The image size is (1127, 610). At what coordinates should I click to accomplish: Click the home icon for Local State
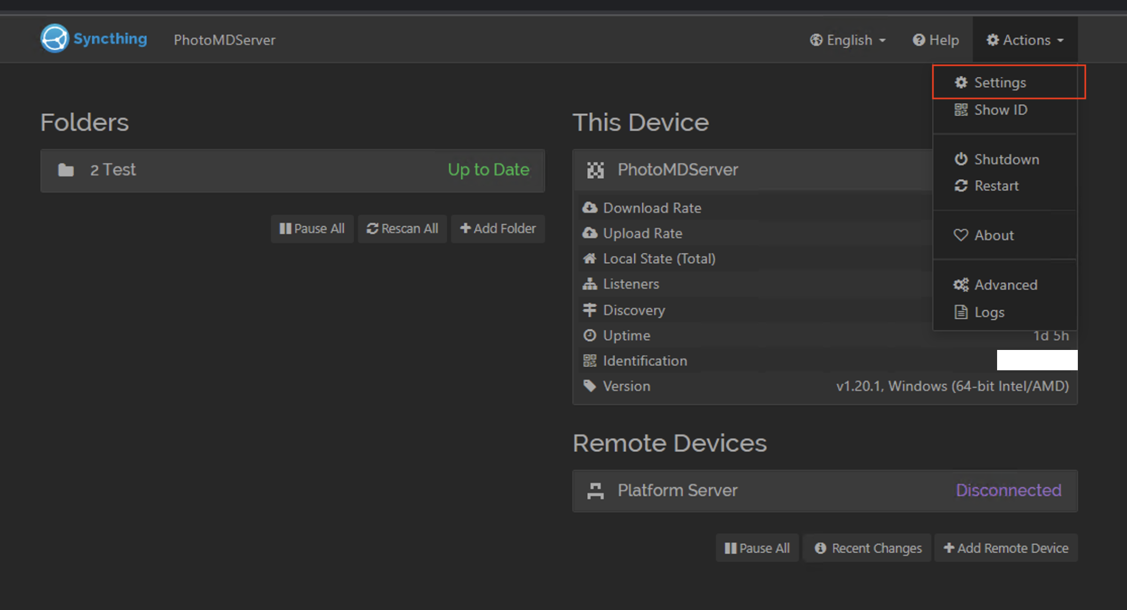(x=590, y=258)
